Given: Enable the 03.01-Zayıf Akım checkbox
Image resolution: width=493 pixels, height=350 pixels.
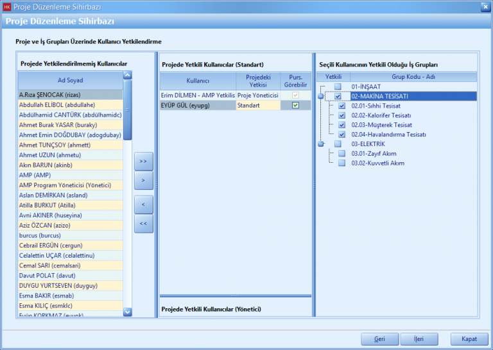Looking at the screenshot, I should [342, 153].
